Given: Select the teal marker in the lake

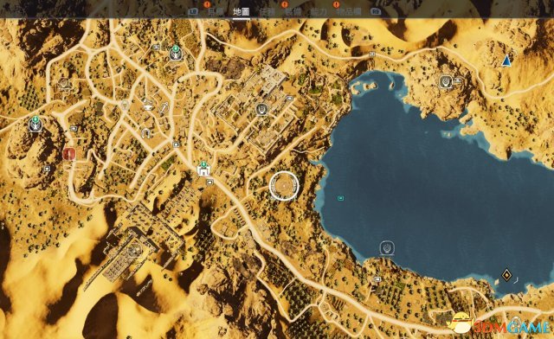Looking at the screenshot, I should (340, 198).
